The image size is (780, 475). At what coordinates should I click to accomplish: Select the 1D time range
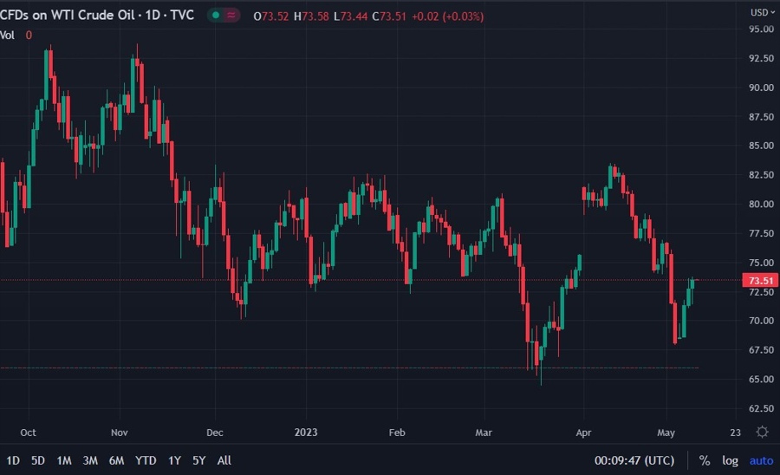12,460
